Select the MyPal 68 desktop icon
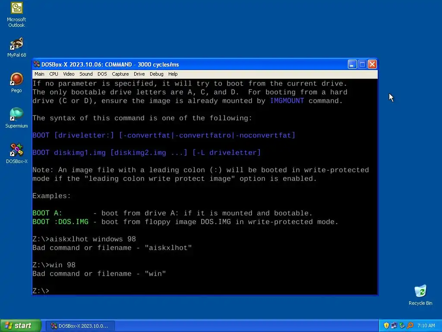This screenshot has height=332, width=442. click(16, 48)
